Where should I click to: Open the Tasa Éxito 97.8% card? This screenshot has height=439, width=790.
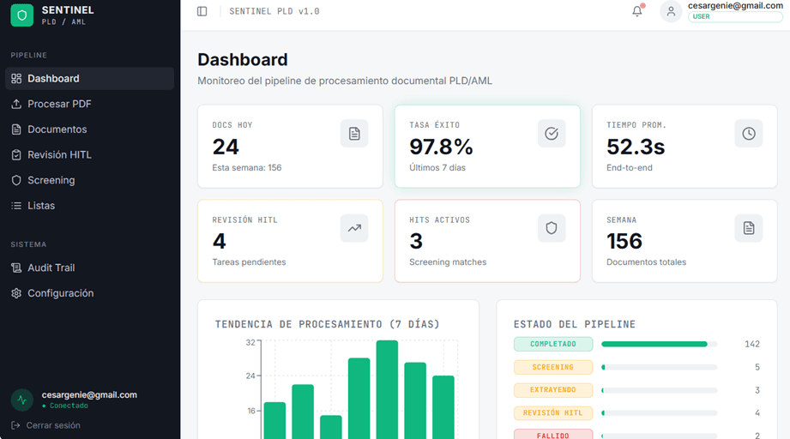pyautogui.click(x=487, y=147)
